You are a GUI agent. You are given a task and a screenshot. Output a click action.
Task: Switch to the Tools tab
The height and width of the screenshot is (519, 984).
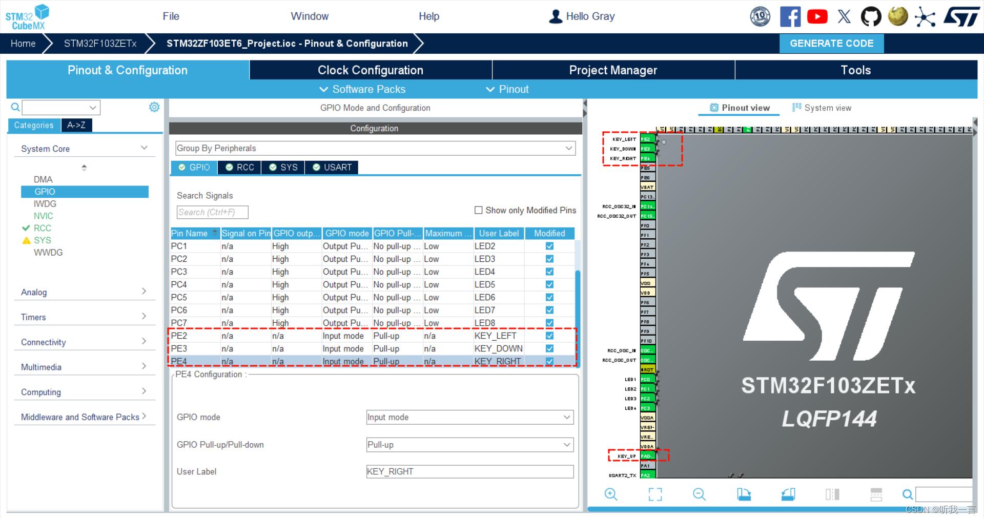click(856, 70)
